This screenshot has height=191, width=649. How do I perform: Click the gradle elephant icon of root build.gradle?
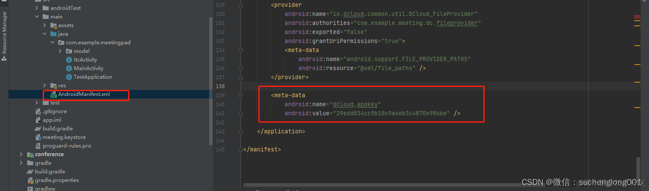coord(30,172)
